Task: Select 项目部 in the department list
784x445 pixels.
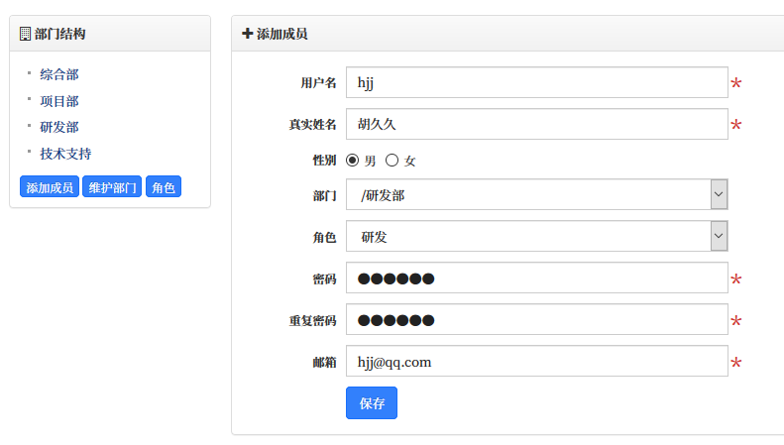Action: [x=59, y=101]
